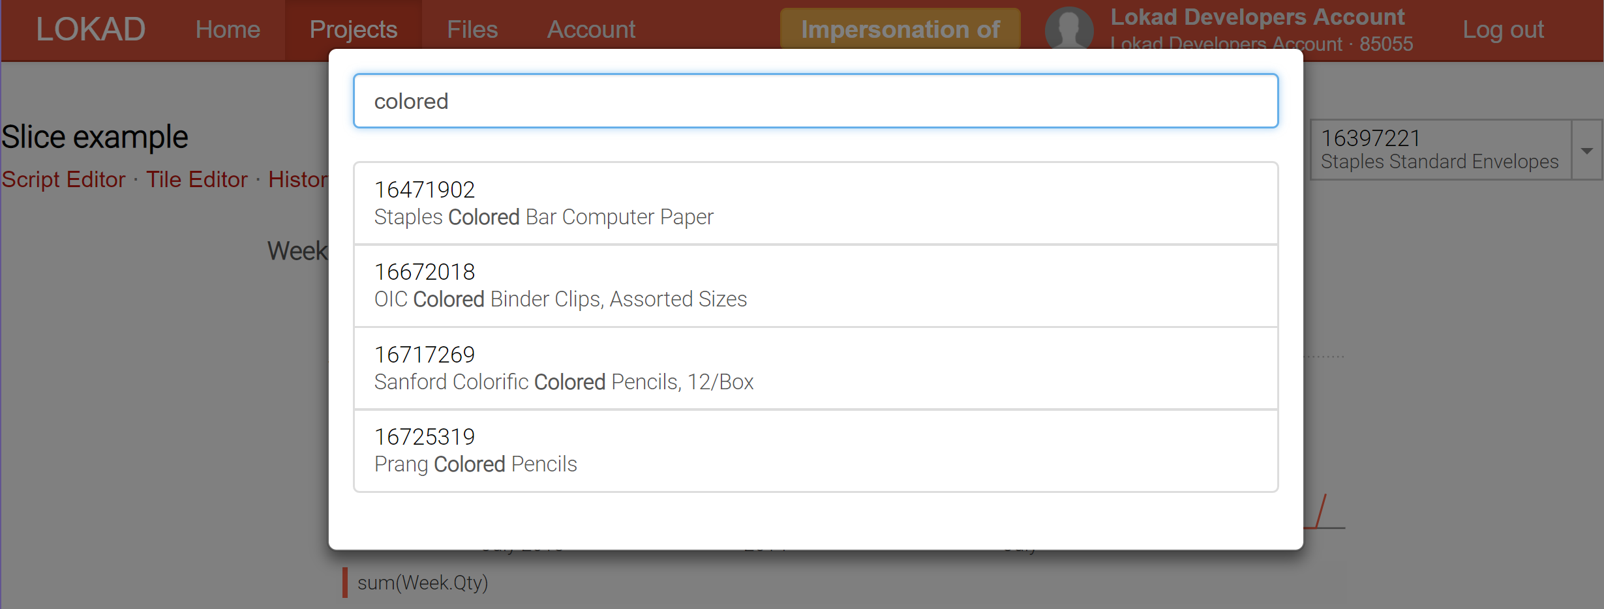The image size is (1604, 609).
Task: Expand the slice selector dropdown arrow
Action: coord(1587,149)
